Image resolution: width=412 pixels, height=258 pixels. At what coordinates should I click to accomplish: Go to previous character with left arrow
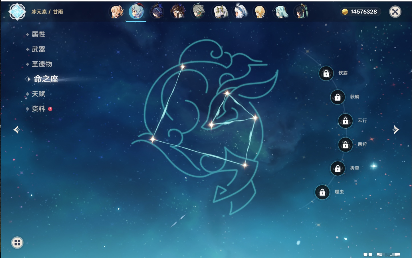click(x=17, y=130)
